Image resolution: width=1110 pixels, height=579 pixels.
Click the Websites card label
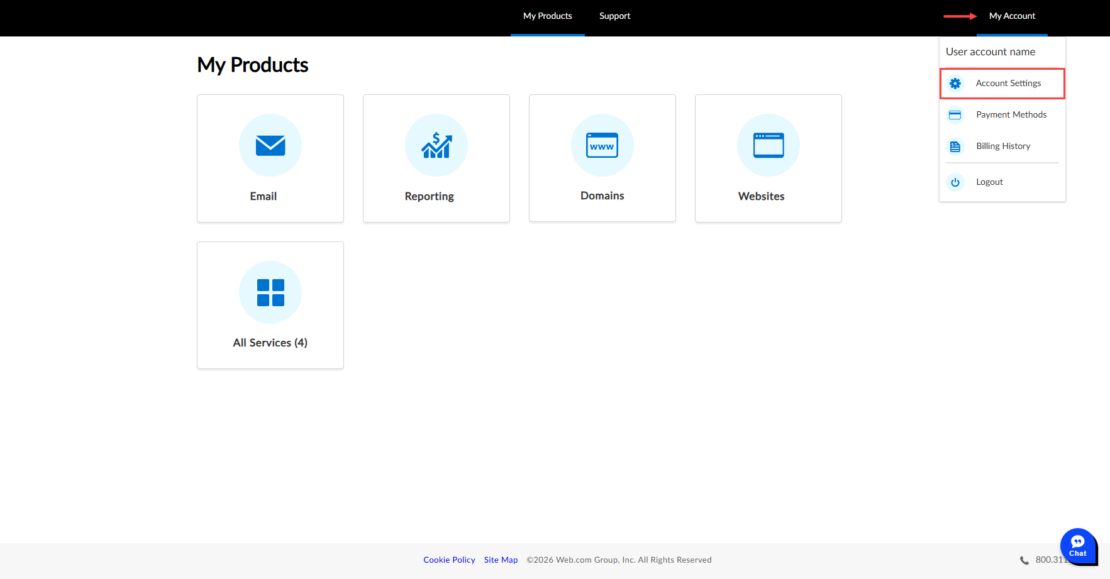[762, 196]
